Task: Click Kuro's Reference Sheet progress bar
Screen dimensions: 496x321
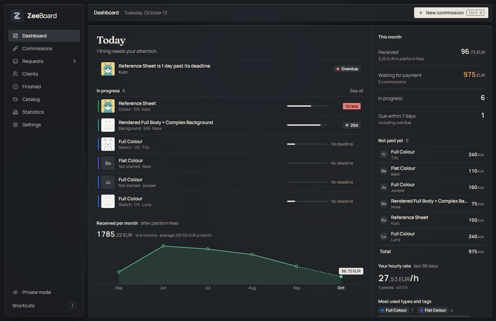Action: pos(307,106)
